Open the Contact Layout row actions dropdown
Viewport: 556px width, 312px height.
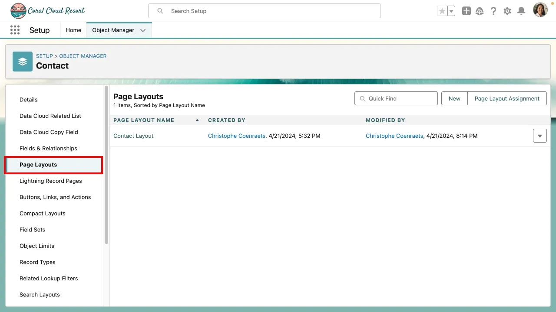coord(539,136)
